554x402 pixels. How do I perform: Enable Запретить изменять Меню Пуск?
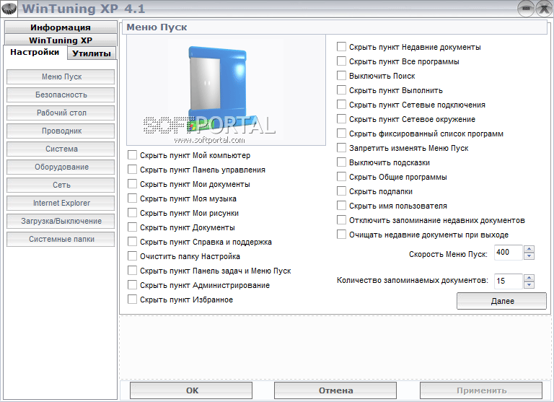(x=342, y=148)
